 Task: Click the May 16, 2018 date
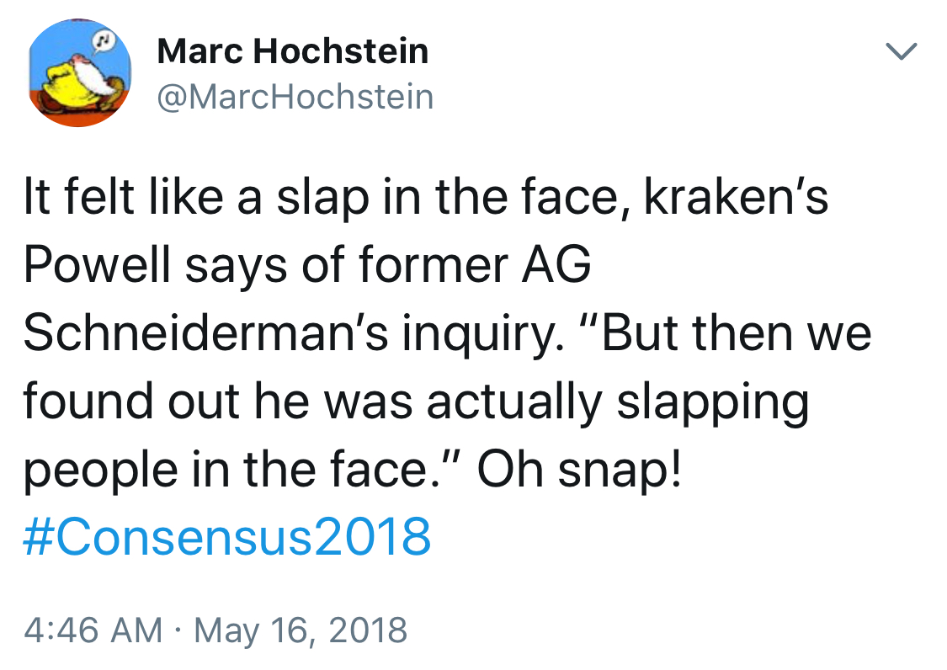(x=301, y=630)
